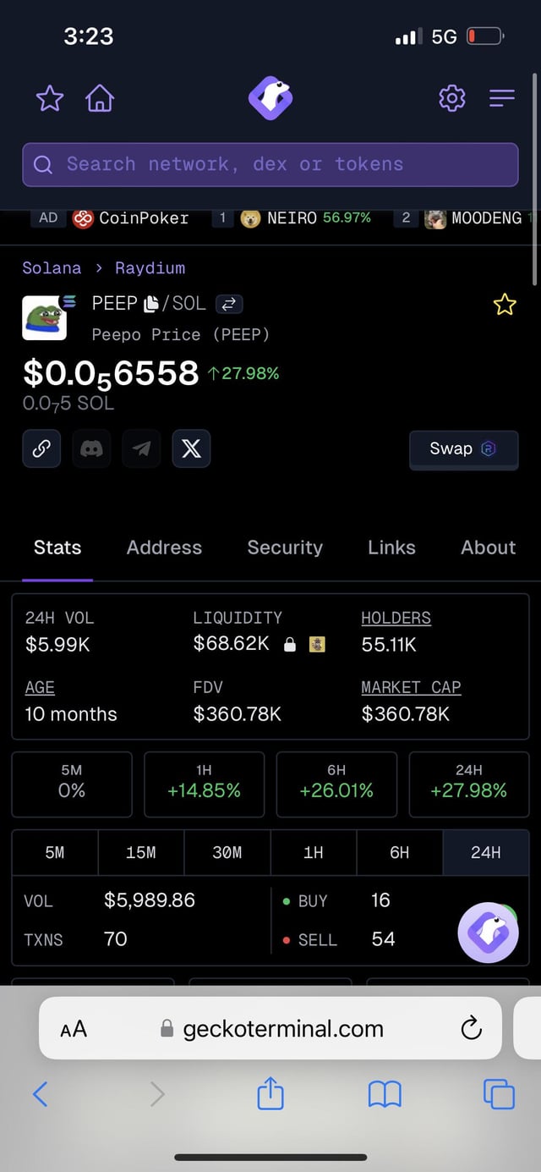Select the 6H timeframe for stats

400,852
